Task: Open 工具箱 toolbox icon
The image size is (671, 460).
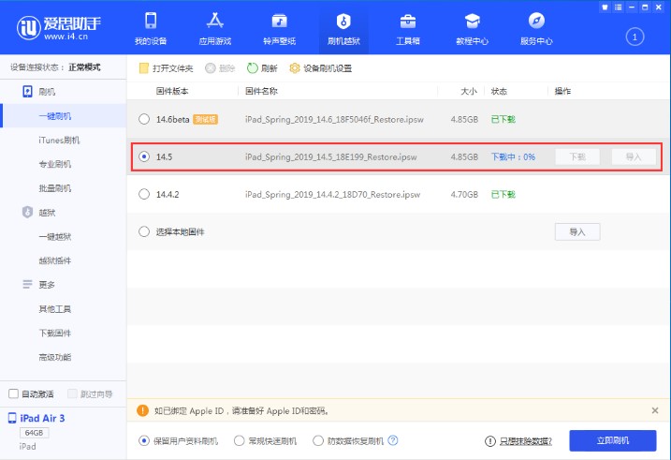Action: (408, 22)
